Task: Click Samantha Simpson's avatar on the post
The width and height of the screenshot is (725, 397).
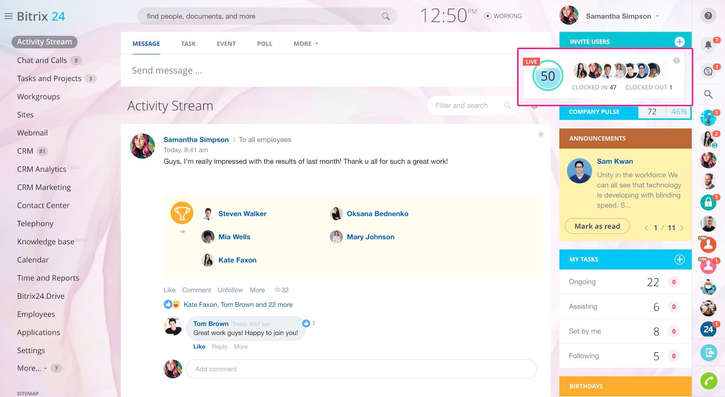Action: pos(143,146)
